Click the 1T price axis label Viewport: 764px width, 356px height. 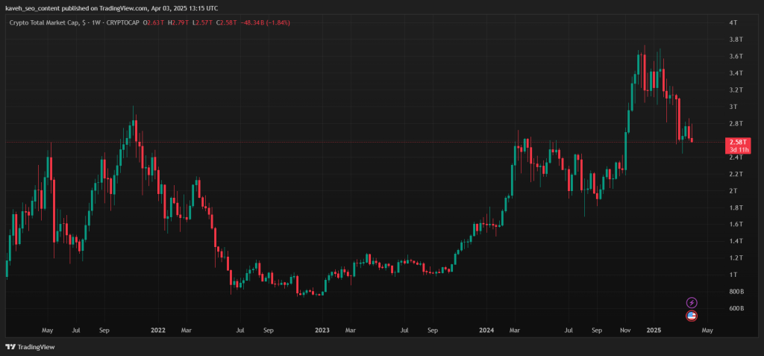coord(733,275)
